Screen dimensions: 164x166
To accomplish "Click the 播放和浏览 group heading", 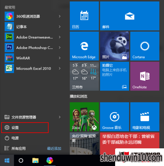I will 78,96.
